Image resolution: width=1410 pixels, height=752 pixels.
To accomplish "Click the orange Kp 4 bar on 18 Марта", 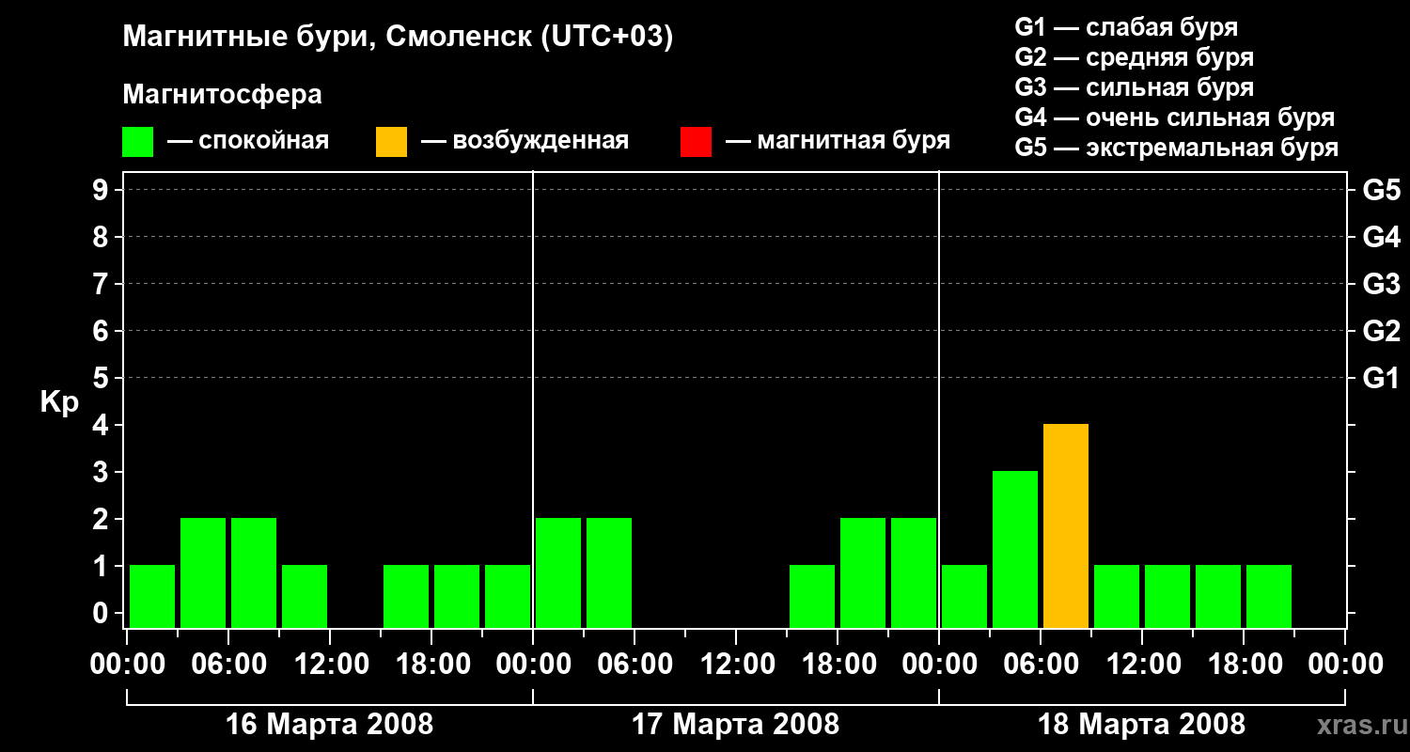I will 1066,525.
